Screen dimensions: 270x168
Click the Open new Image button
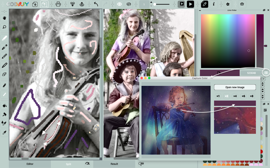pyautogui.click(x=235, y=87)
